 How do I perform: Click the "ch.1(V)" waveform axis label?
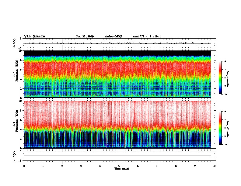click(14, 43)
